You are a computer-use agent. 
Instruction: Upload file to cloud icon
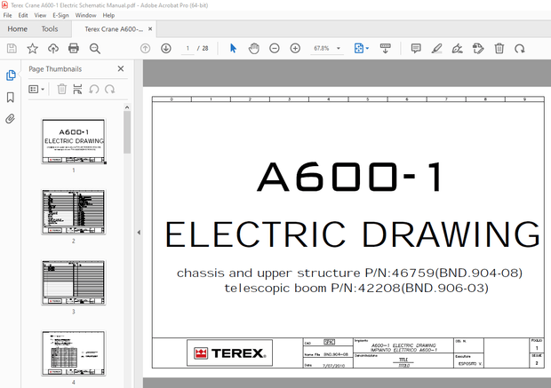pos(53,49)
